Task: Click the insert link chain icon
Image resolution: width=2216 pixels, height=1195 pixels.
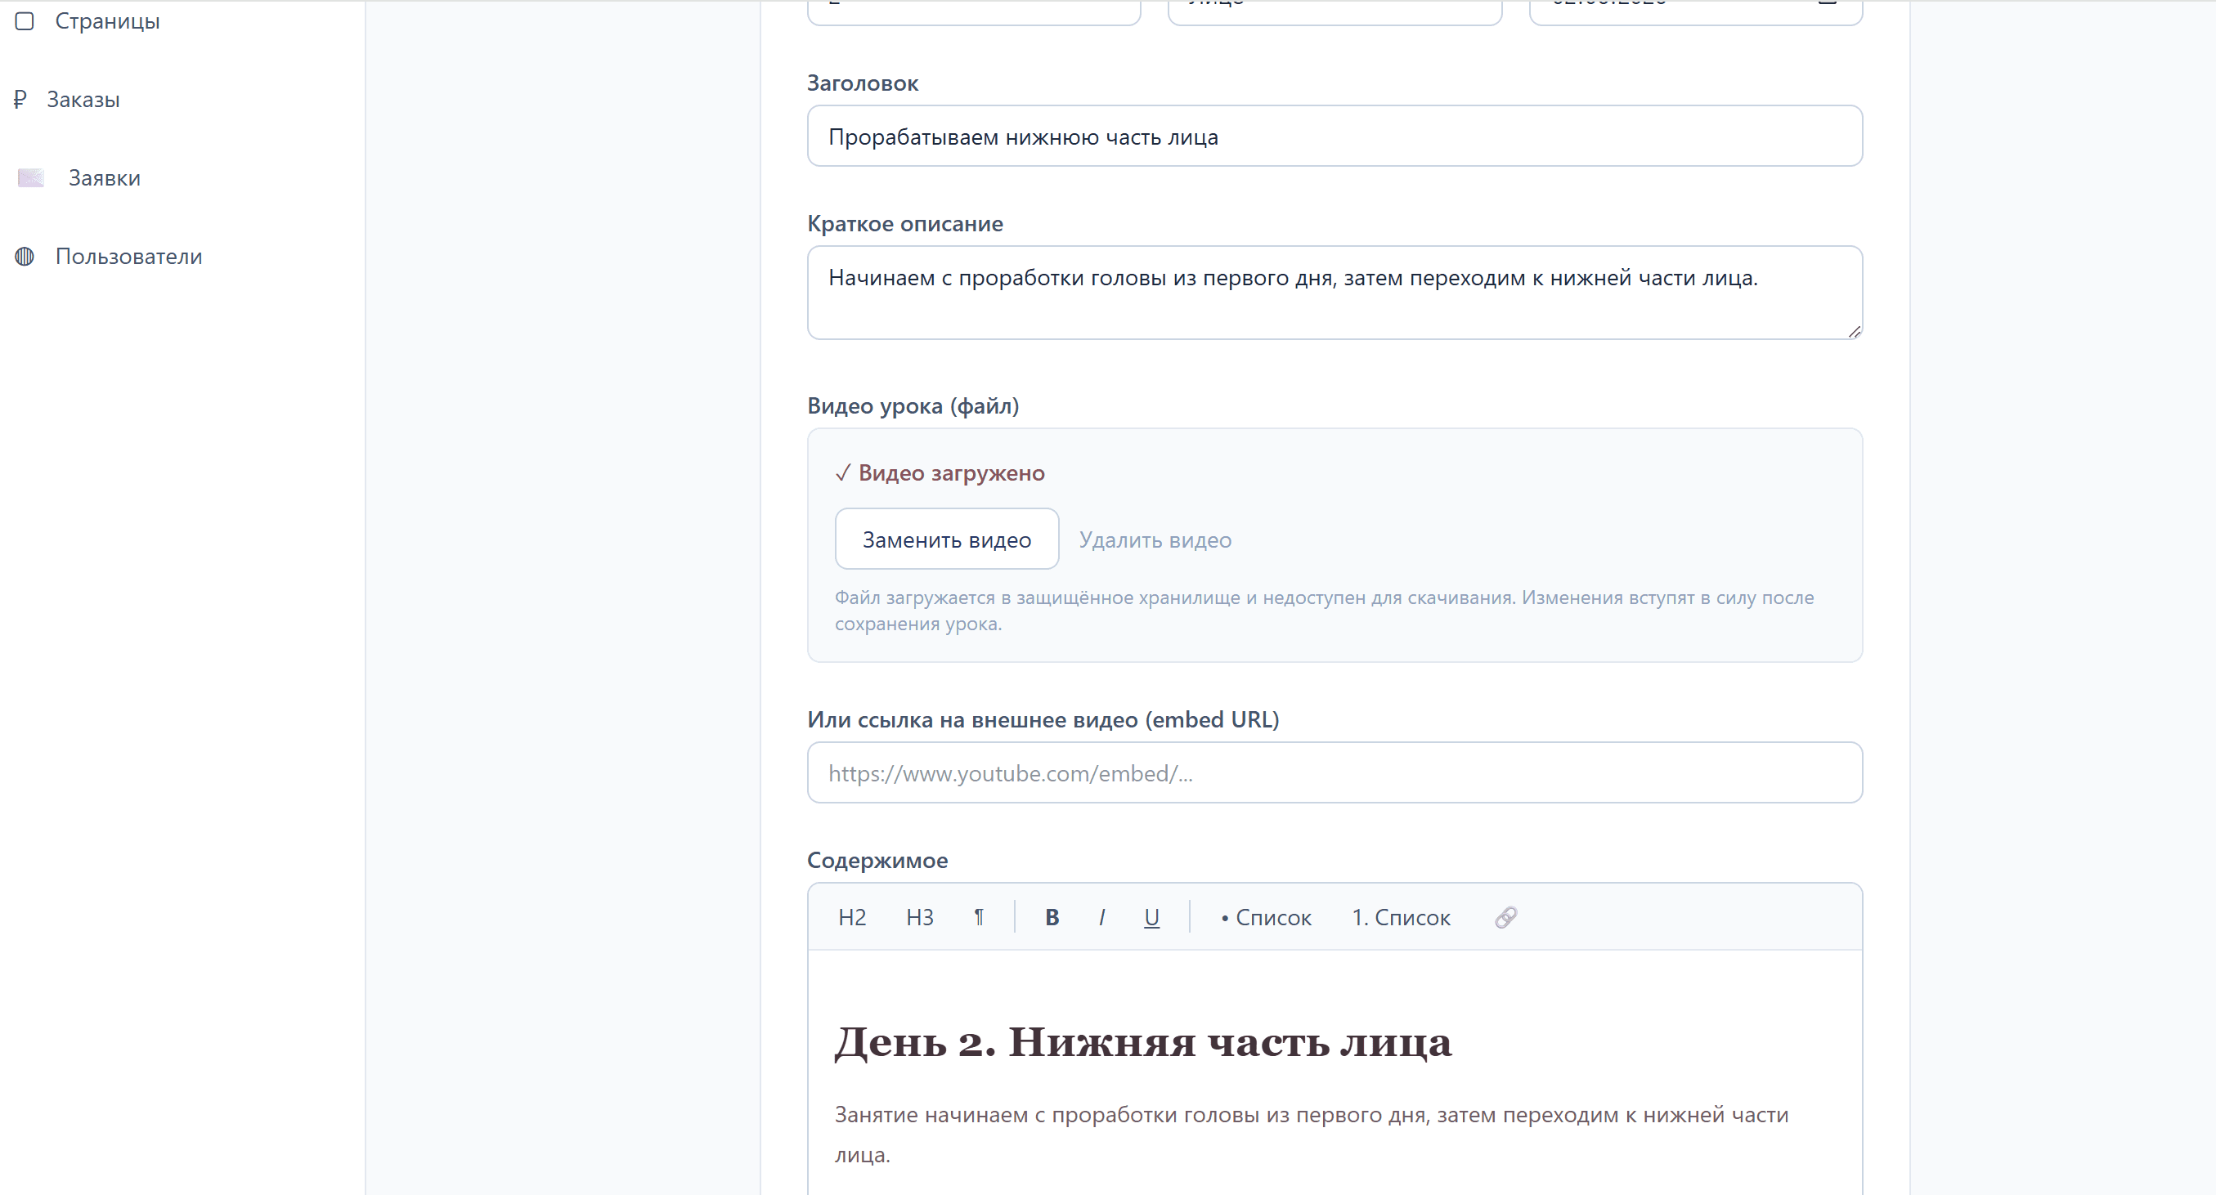Action: pyautogui.click(x=1505, y=917)
